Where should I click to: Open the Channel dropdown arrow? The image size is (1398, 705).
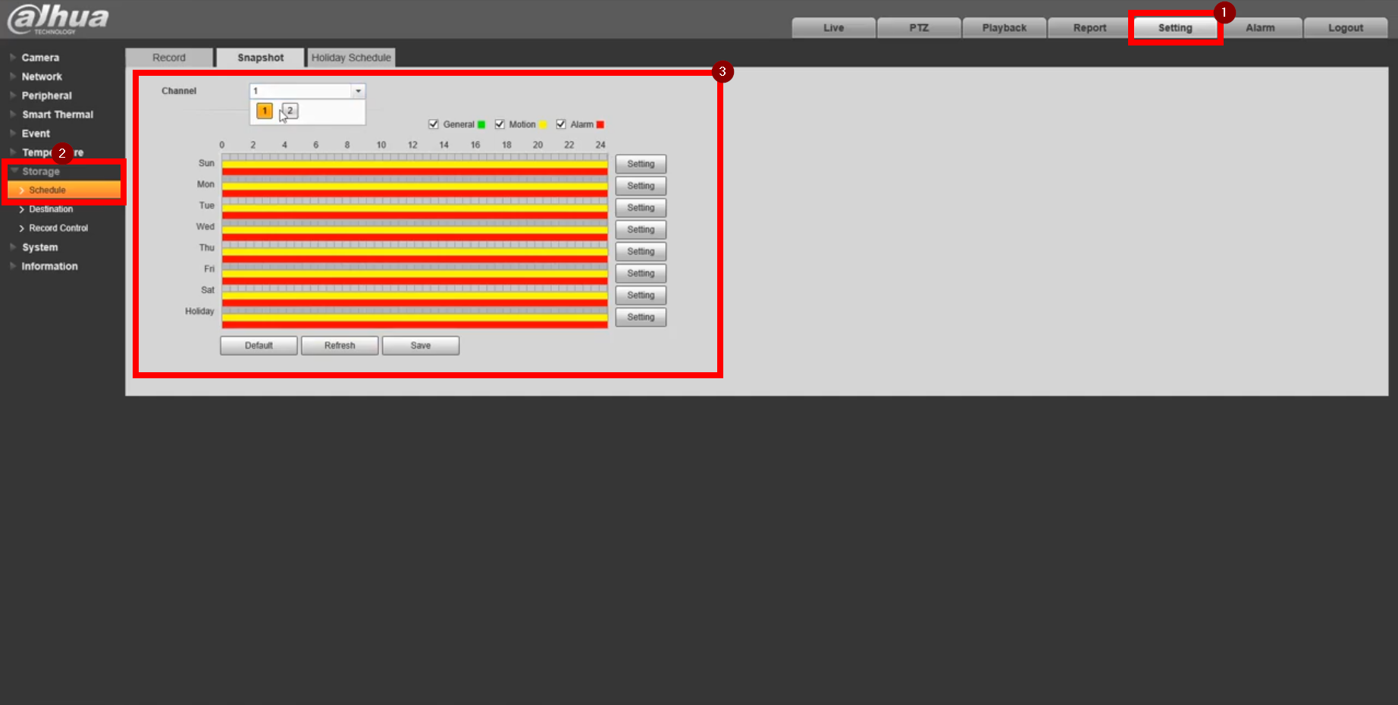358,91
